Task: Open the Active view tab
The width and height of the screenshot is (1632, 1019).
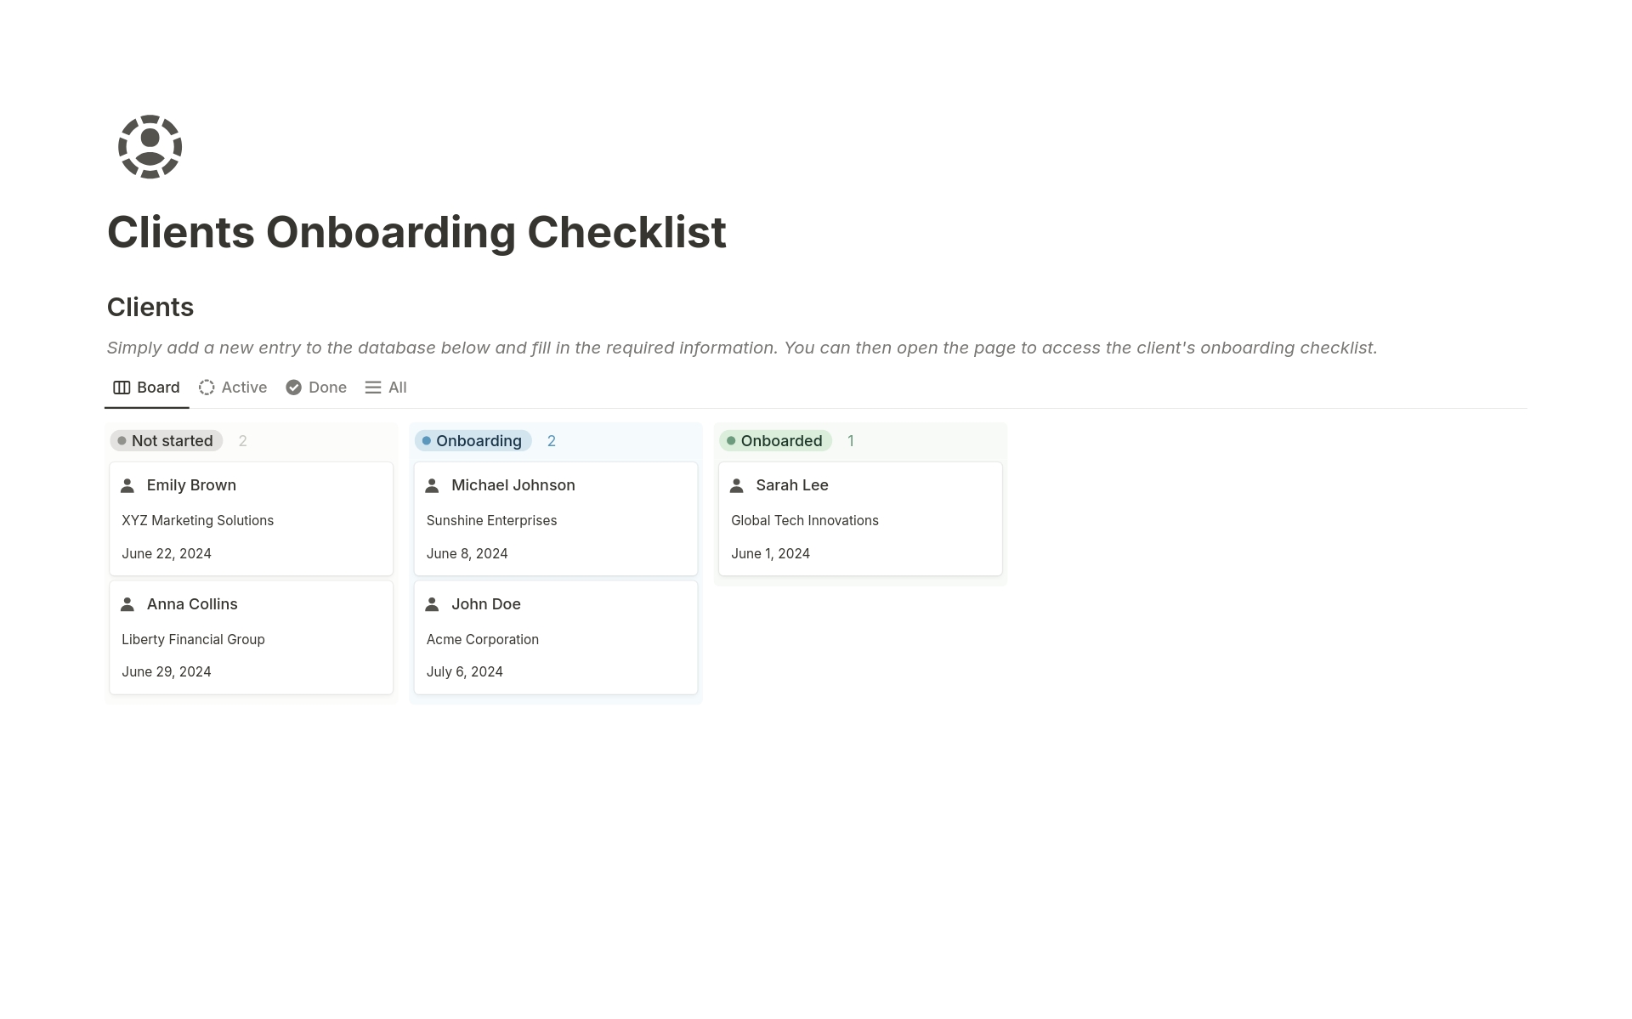Action: pos(234,388)
